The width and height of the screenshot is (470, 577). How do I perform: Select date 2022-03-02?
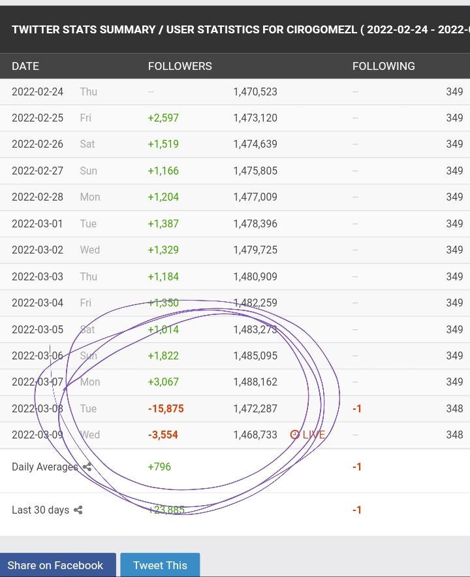pyautogui.click(x=37, y=250)
